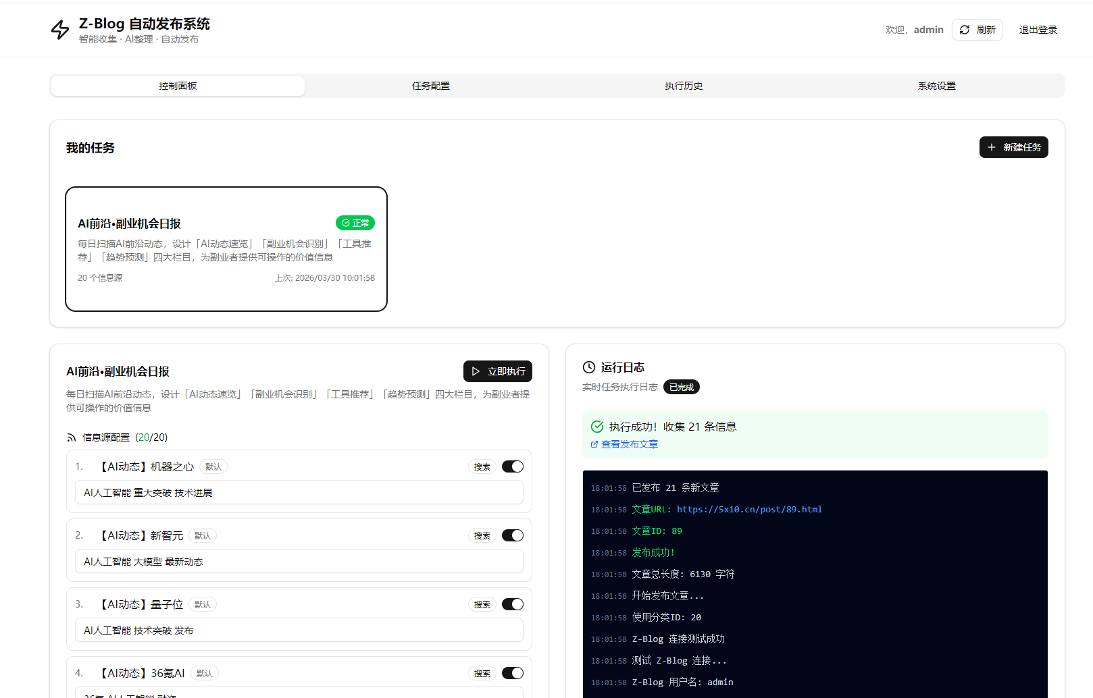Click the 搜索 tag on 新智元 source
The width and height of the screenshot is (1093, 698).
(x=482, y=535)
